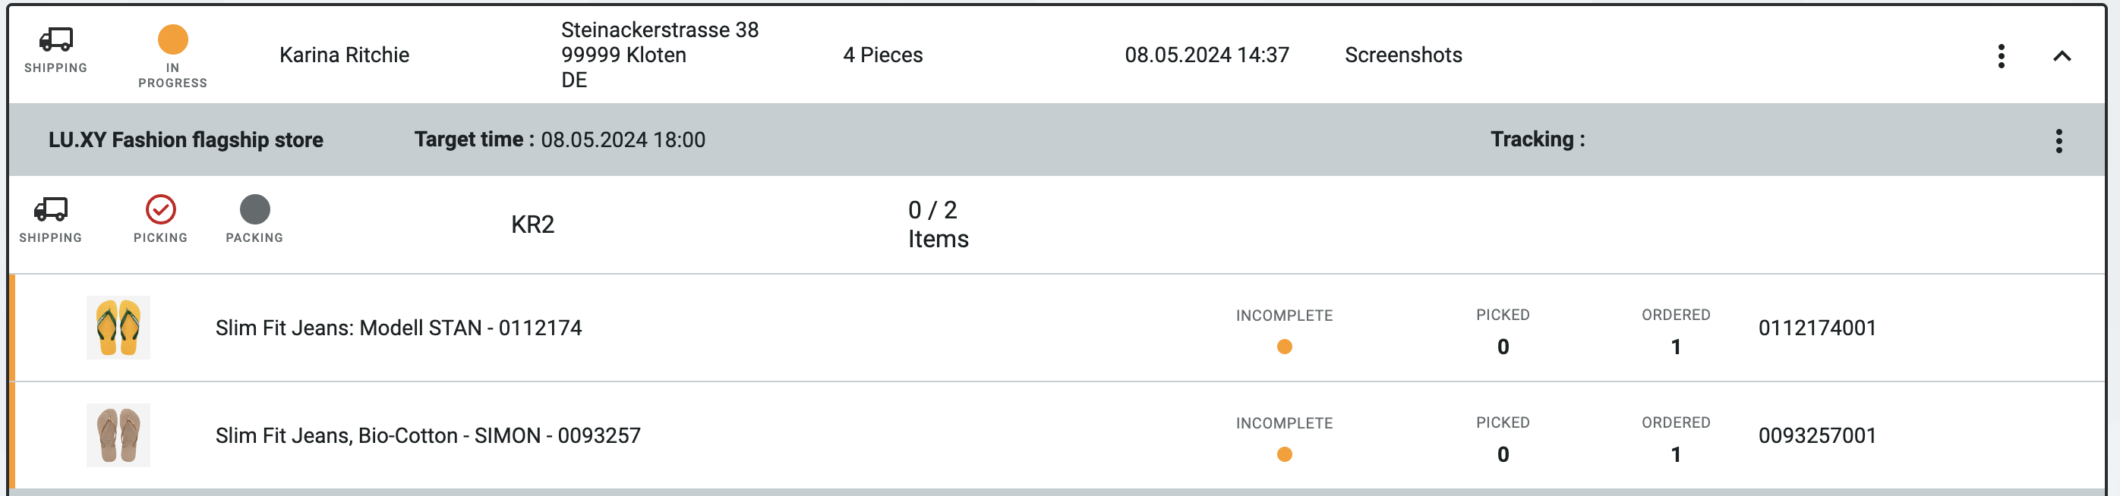Open the yellow flip-flops product thumbnail

(118, 328)
